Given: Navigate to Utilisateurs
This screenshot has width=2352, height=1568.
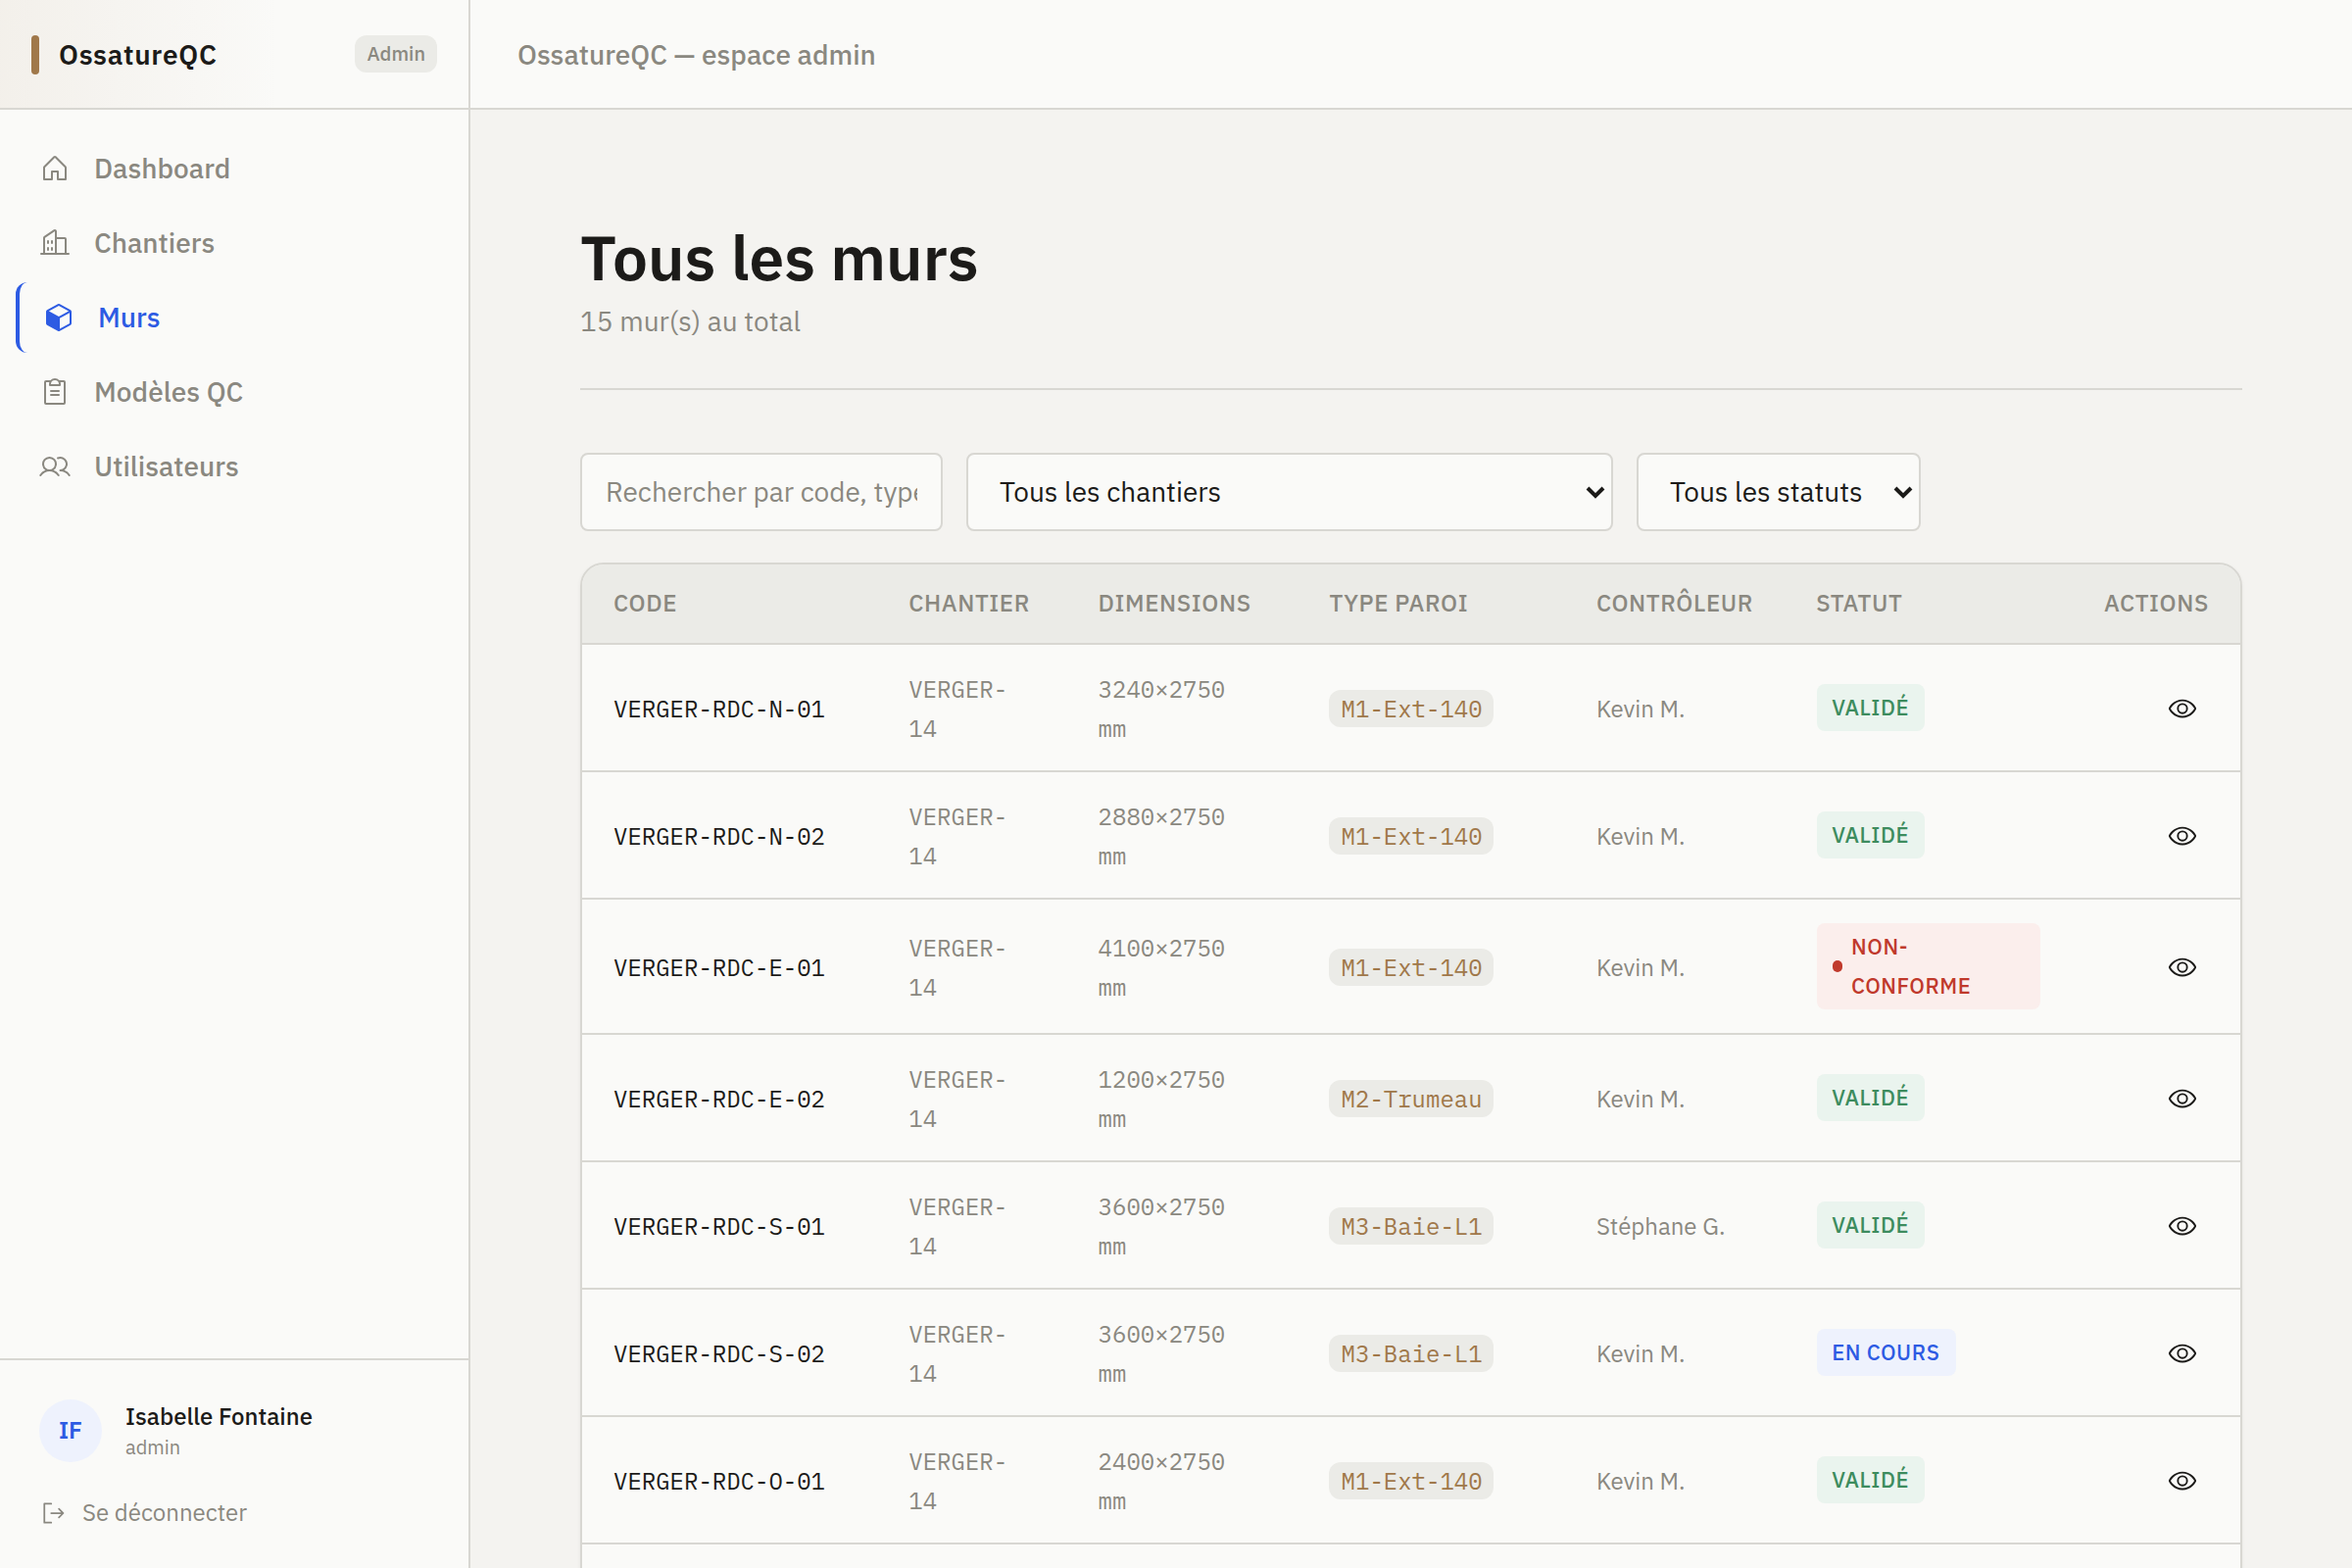Looking at the screenshot, I should (x=234, y=467).
